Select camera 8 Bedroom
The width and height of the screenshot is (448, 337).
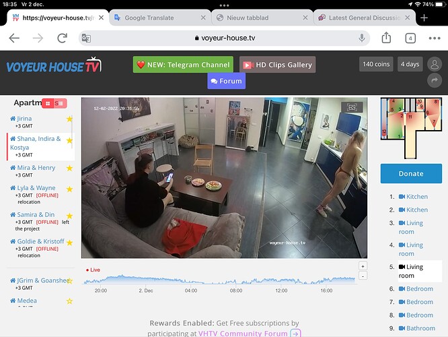[416, 315]
